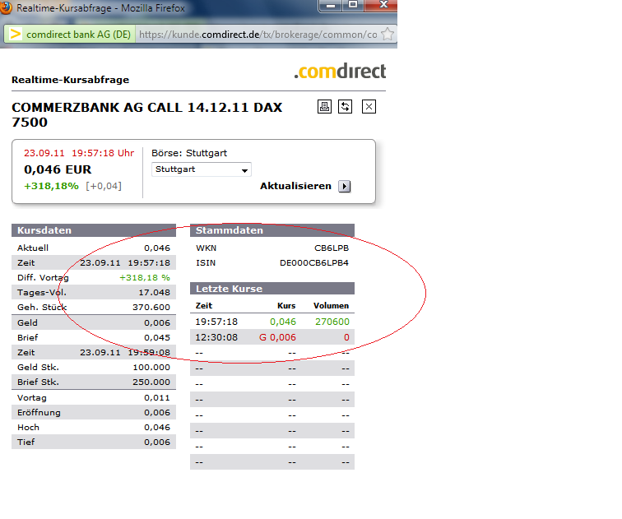
Task: Click the red timestamp 23.09.11 19:57:18 Uhr
Action: coord(79,154)
